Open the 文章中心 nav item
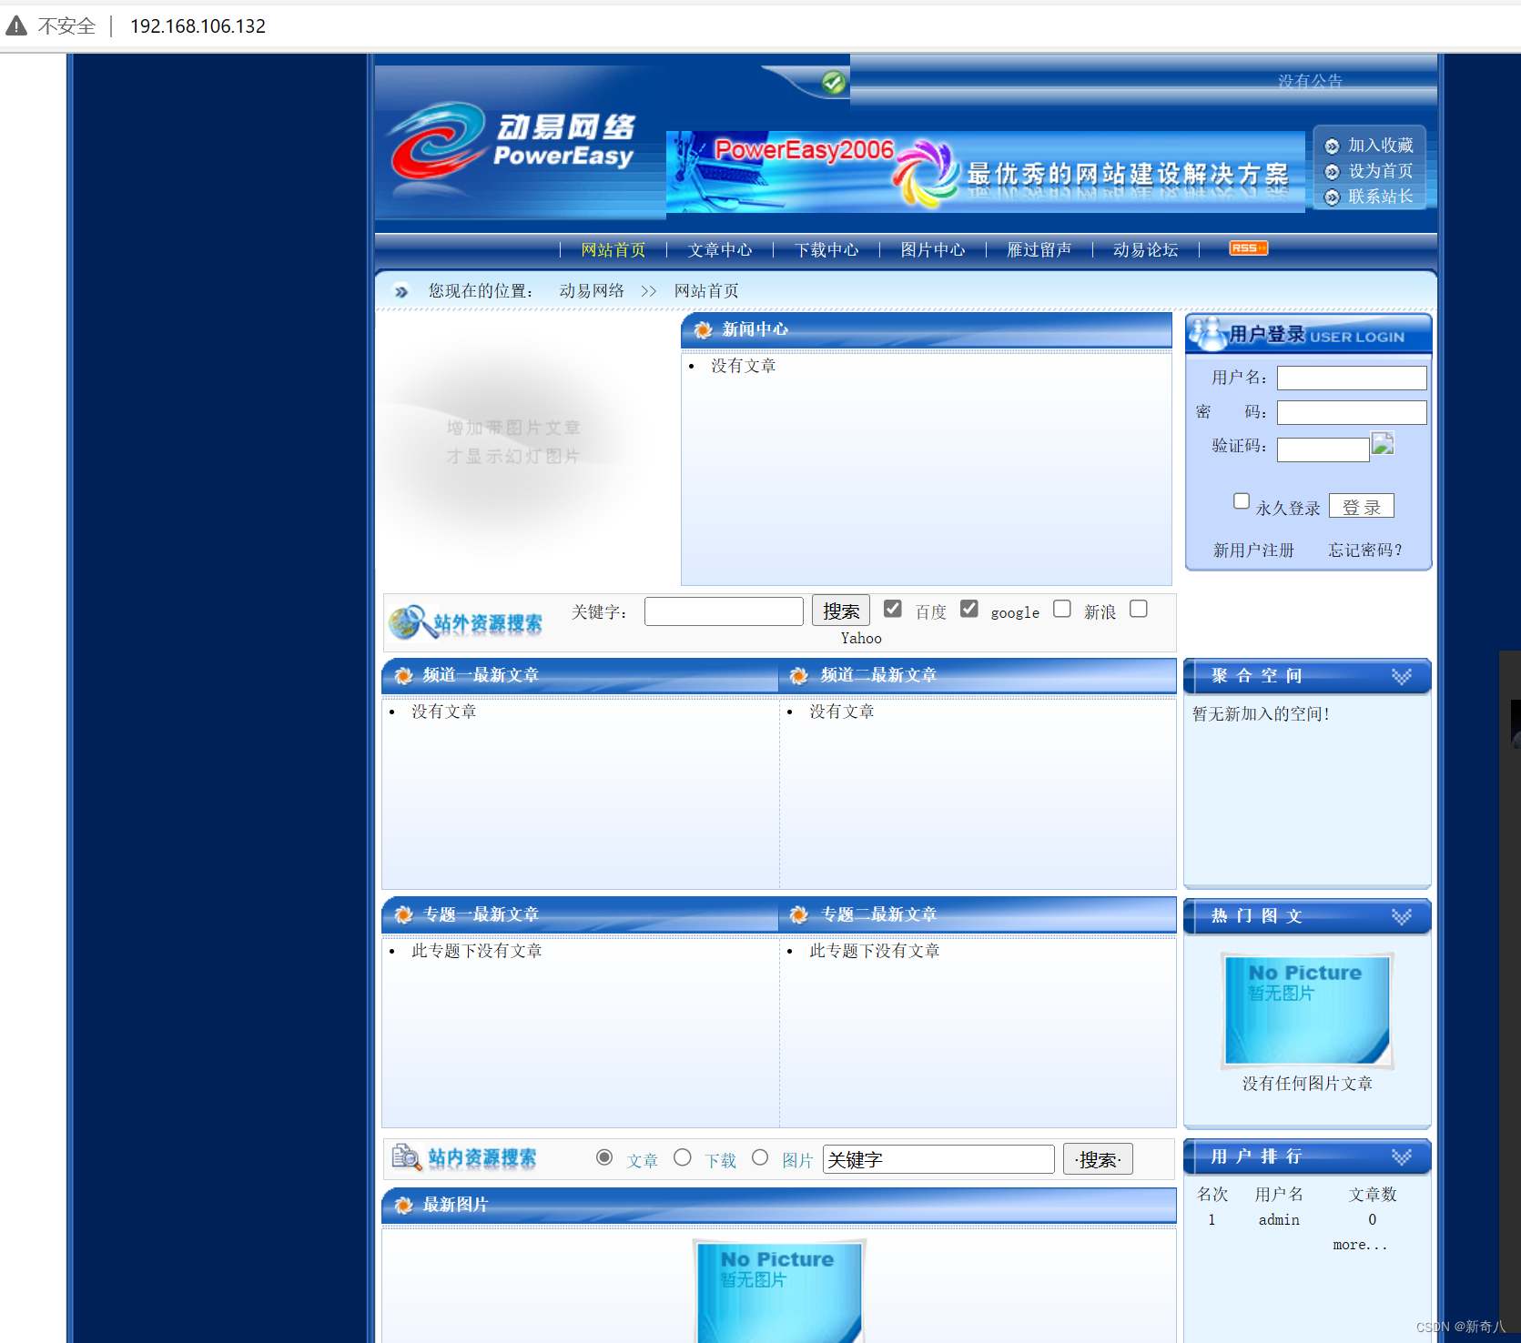Screen dimensions: 1521x1343 pos(720,250)
